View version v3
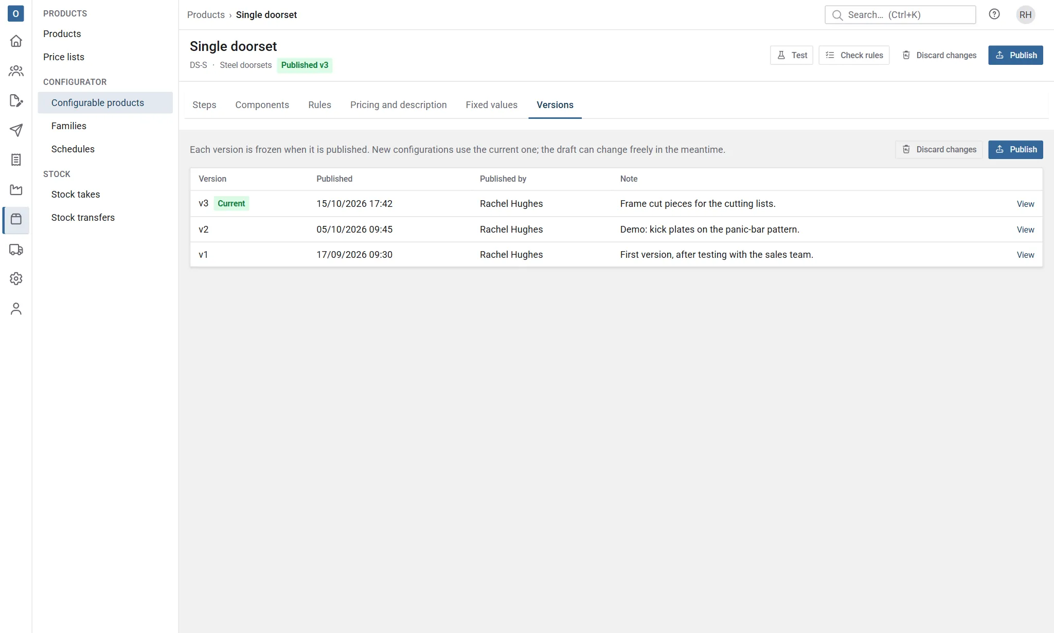 click(1025, 204)
